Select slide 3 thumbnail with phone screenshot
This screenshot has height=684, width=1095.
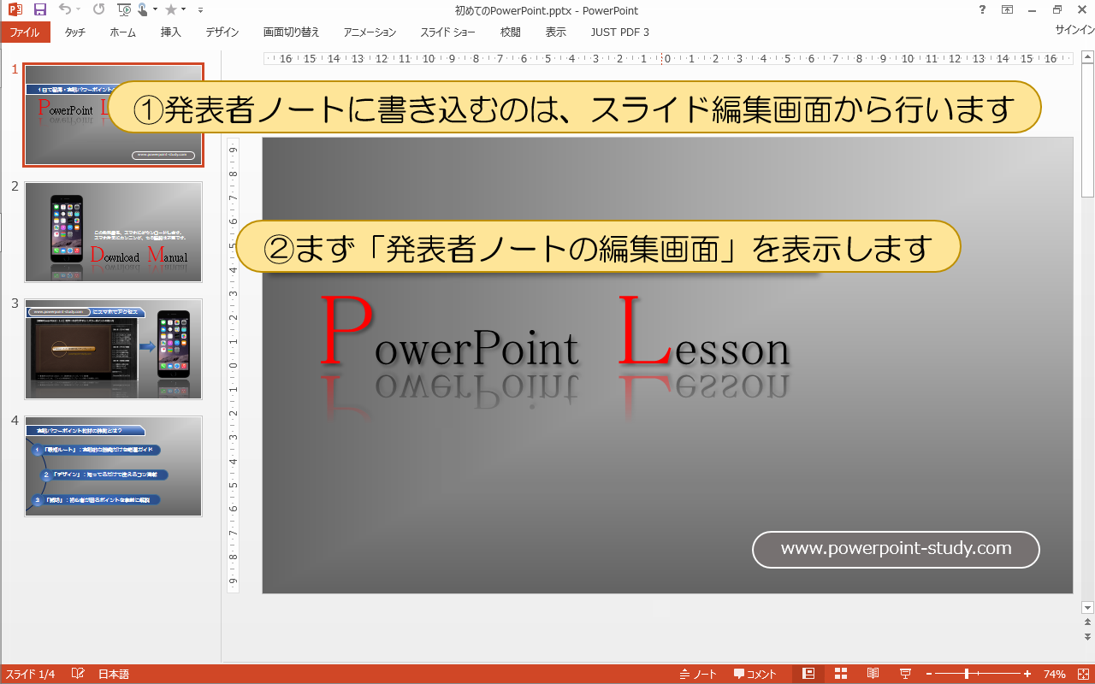114,349
